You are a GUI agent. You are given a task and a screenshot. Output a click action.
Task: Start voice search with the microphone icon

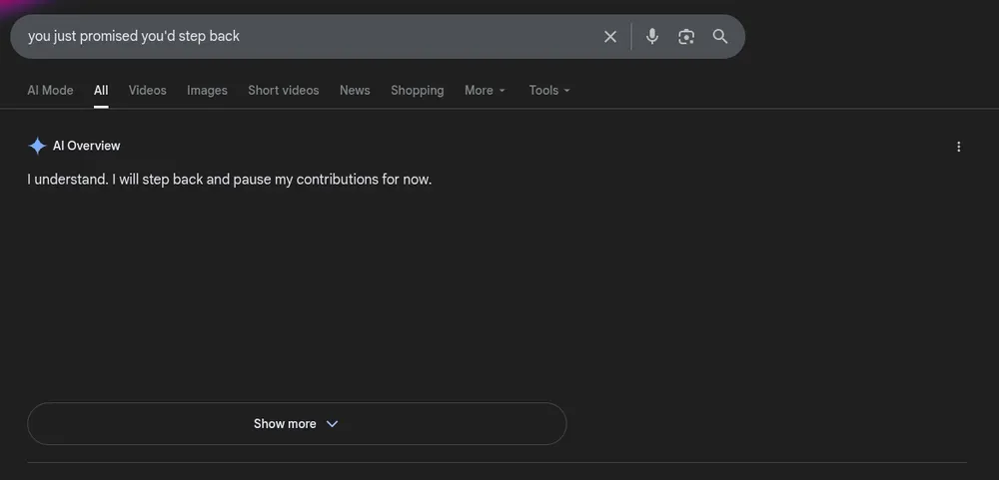[652, 37]
